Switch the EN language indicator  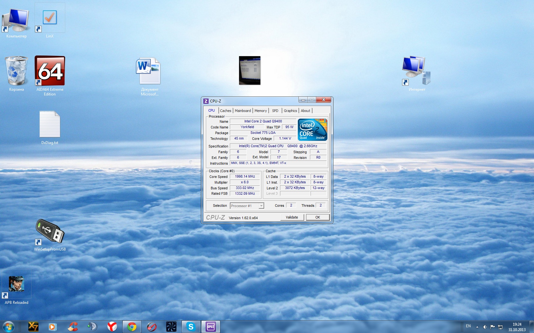[468, 326]
